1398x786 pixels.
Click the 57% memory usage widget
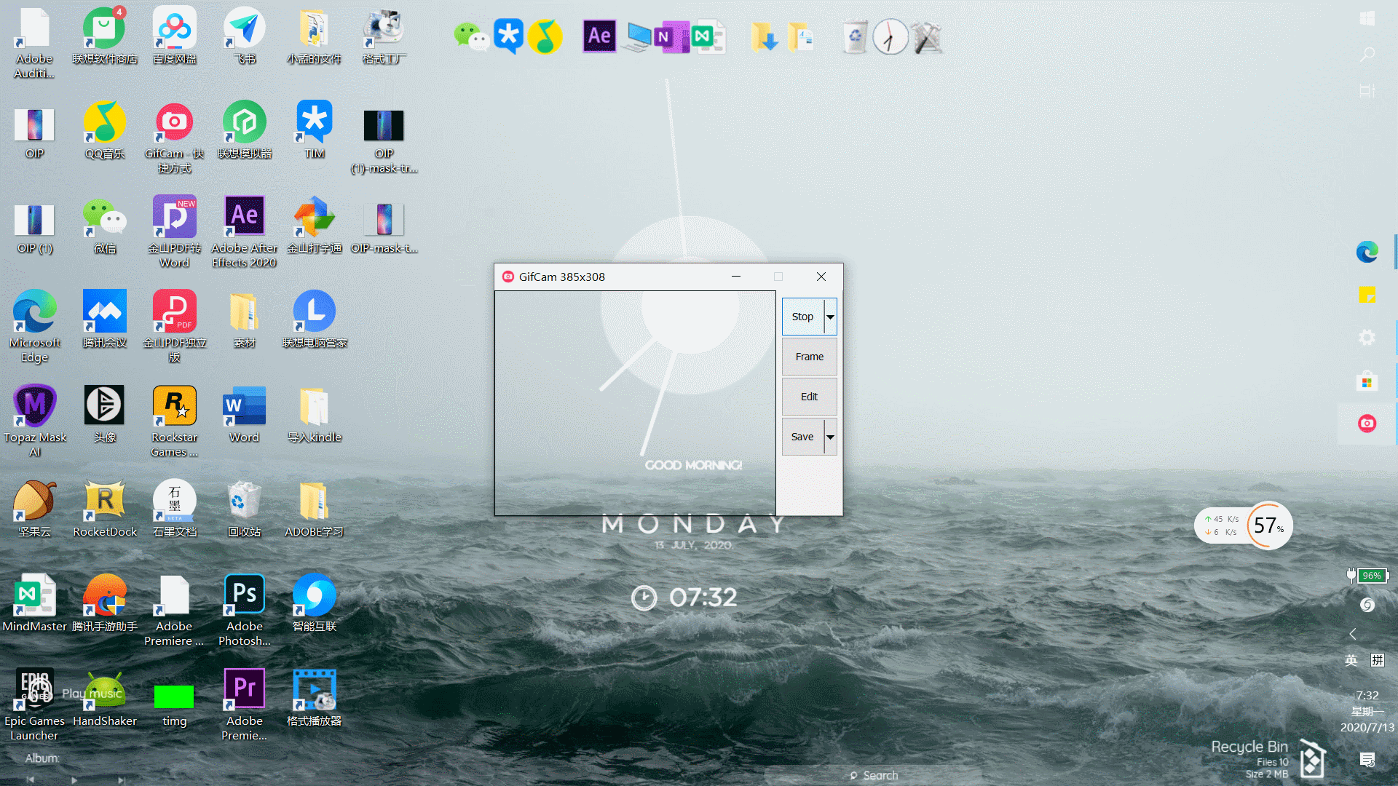point(1268,525)
